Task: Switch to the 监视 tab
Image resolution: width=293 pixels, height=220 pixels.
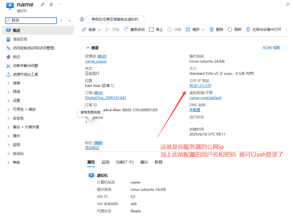Action: point(106,162)
